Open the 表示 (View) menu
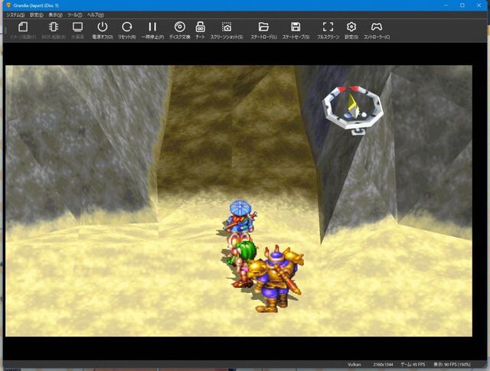This screenshot has height=371, width=490. tap(55, 15)
